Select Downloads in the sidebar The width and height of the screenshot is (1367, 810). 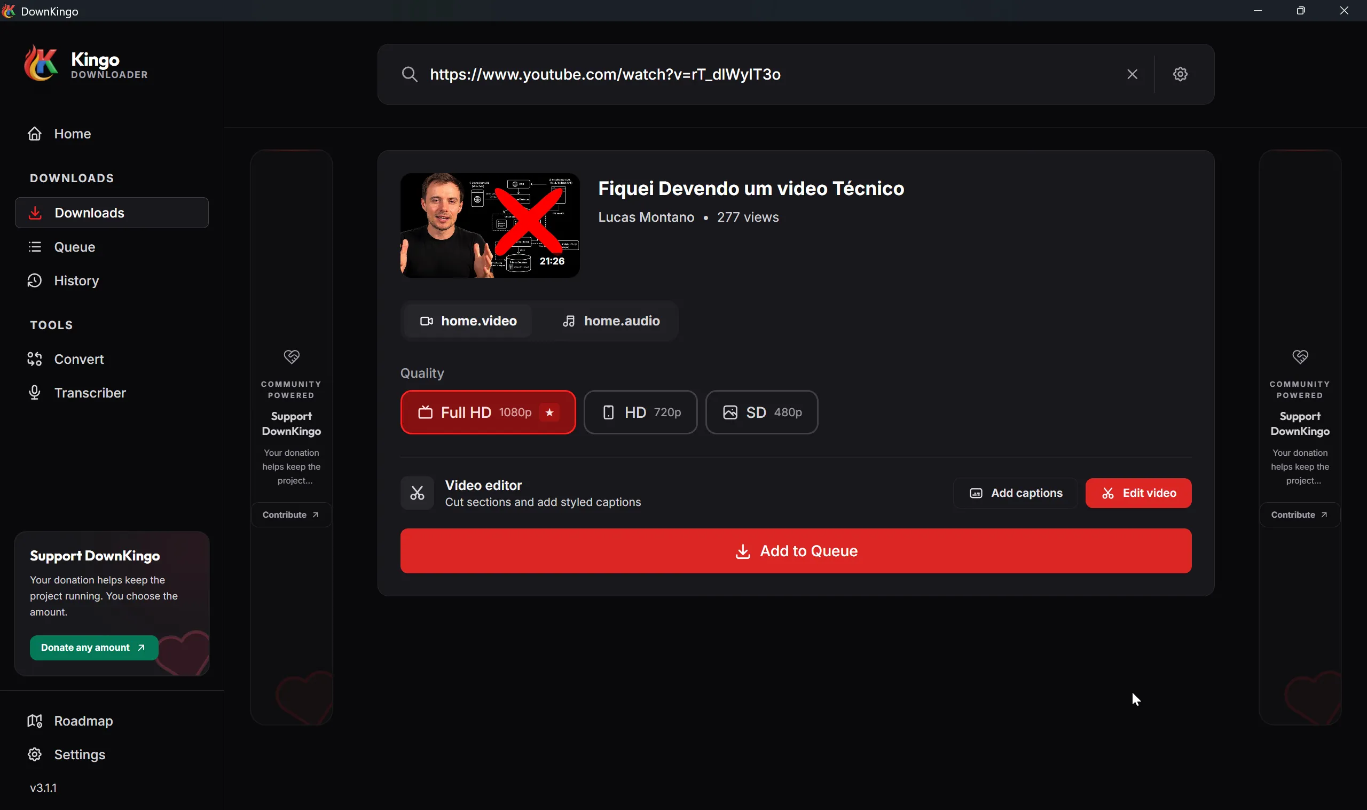pyautogui.click(x=111, y=213)
